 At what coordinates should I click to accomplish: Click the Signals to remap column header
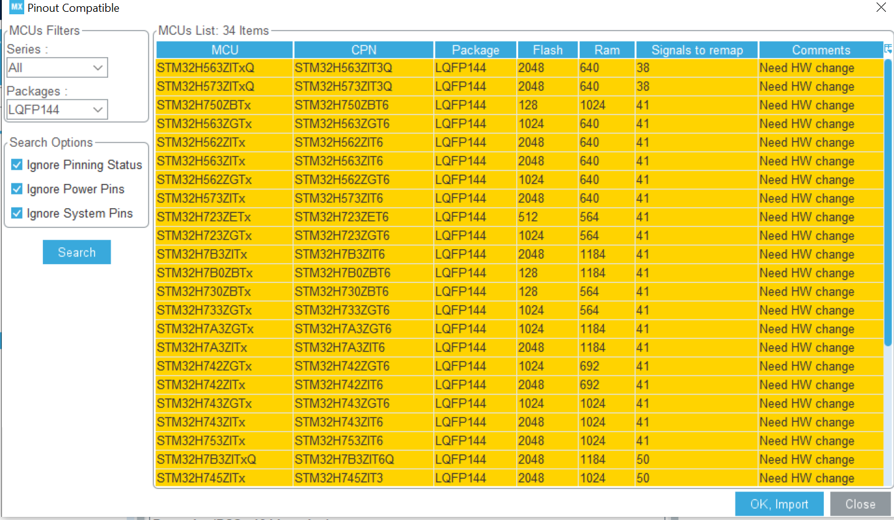click(696, 50)
